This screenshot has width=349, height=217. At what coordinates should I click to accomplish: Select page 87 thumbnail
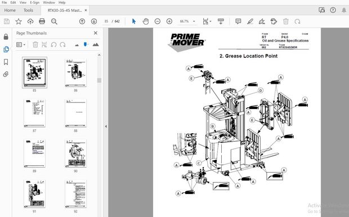34,113
